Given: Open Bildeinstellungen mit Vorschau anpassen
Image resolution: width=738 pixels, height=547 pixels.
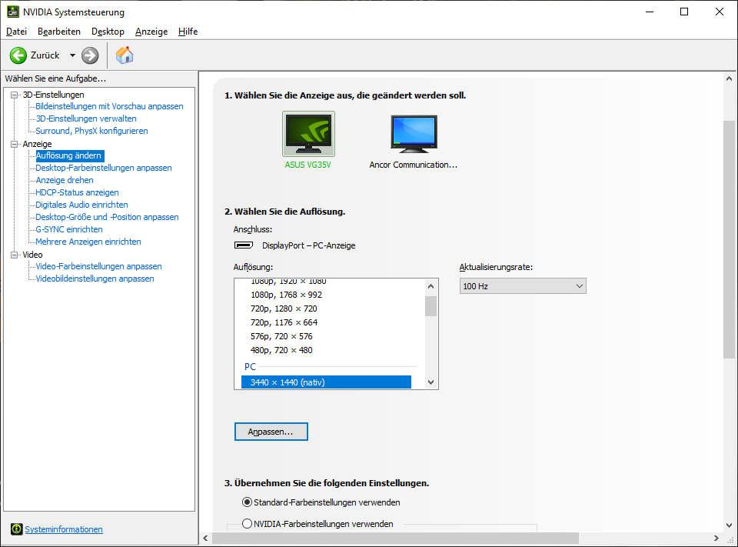Looking at the screenshot, I should 110,106.
